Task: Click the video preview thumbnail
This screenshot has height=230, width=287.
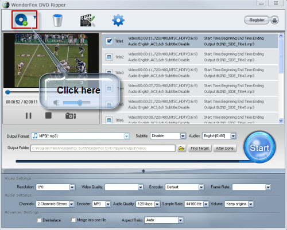Action: click(x=51, y=61)
